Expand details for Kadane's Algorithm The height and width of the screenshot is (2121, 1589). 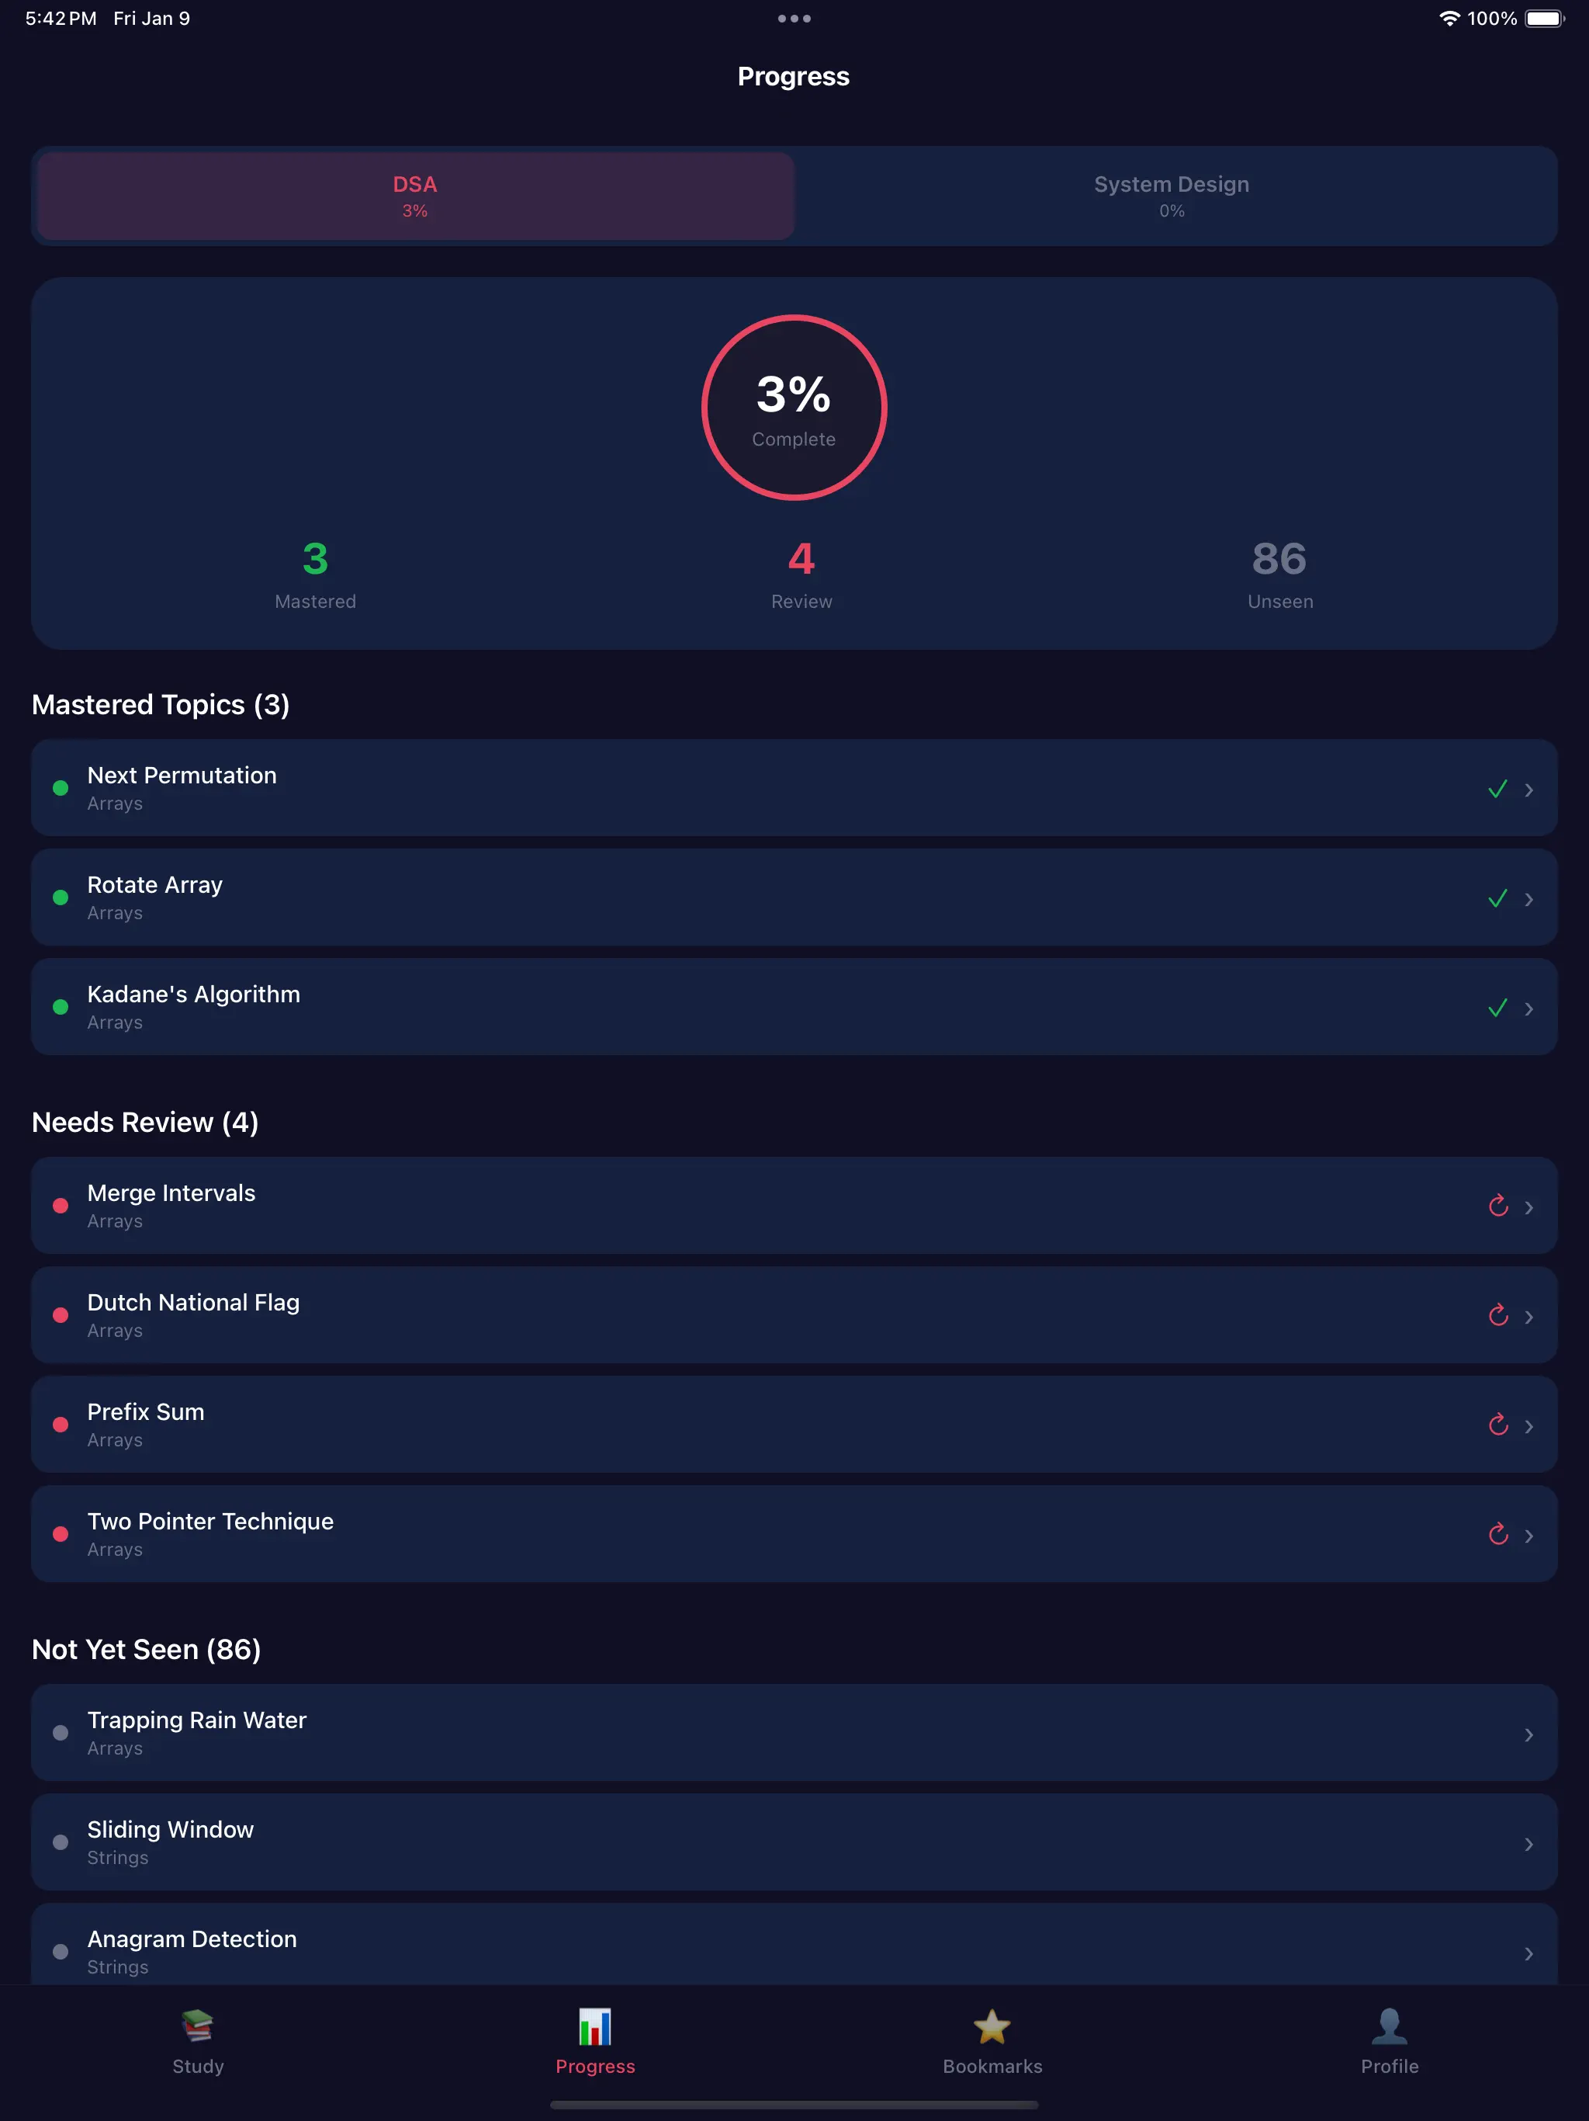click(x=1528, y=1007)
